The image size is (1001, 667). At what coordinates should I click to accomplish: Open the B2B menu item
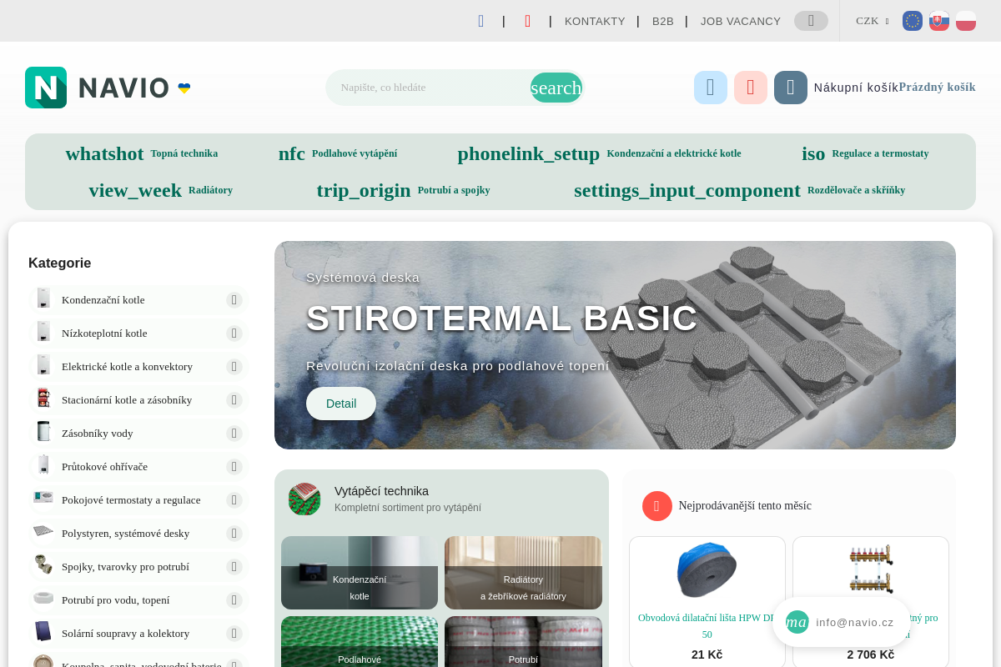tap(663, 21)
